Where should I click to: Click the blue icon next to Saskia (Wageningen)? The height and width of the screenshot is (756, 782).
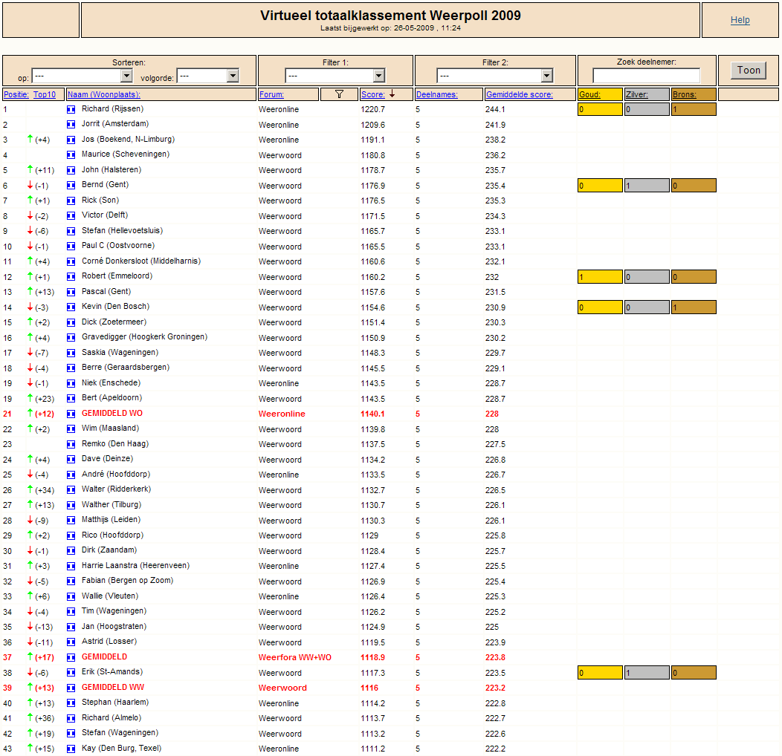tap(71, 353)
